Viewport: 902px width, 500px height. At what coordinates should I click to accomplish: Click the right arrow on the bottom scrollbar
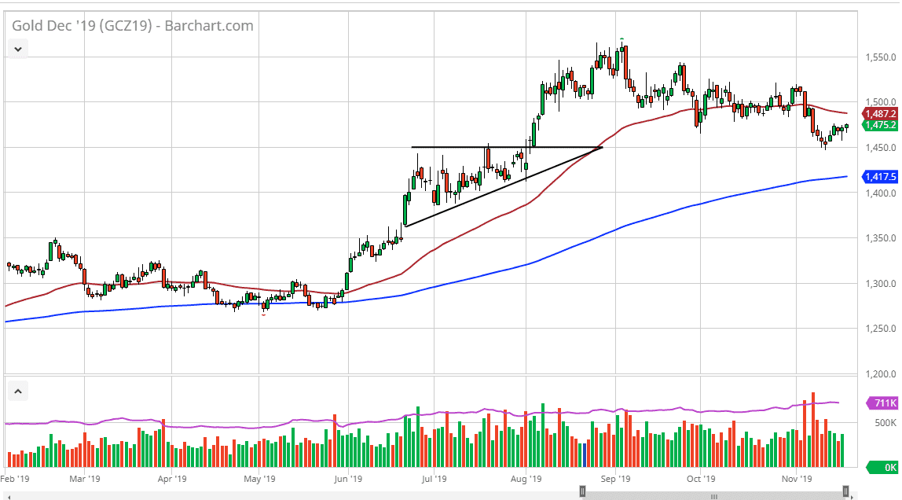tap(852, 497)
